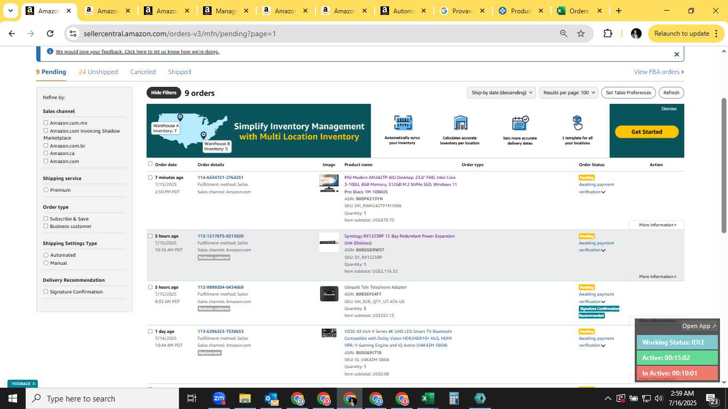Image resolution: width=728 pixels, height=409 pixels.
Task: Click the Automatically syncs your inventory icon
Action: [x=403, y=123]
